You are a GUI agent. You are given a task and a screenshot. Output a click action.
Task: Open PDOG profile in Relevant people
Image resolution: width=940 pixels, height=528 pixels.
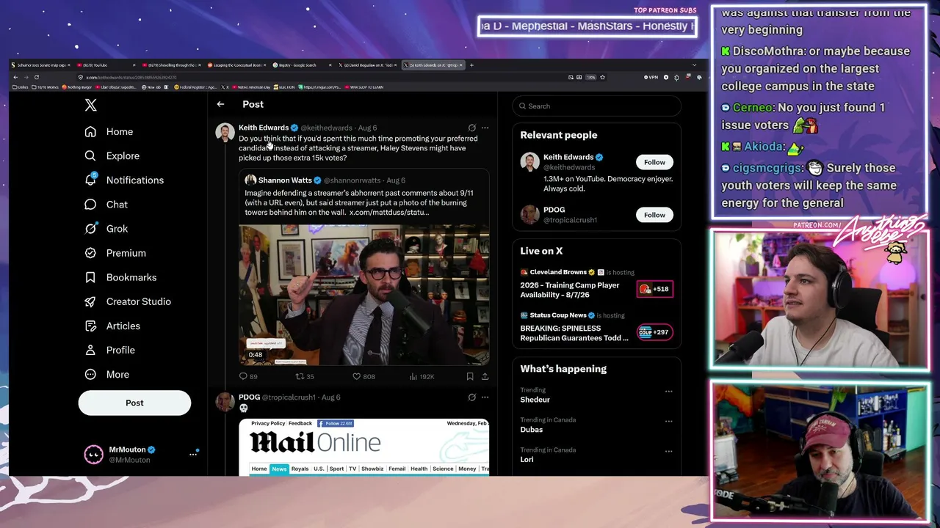coord(554,210)
